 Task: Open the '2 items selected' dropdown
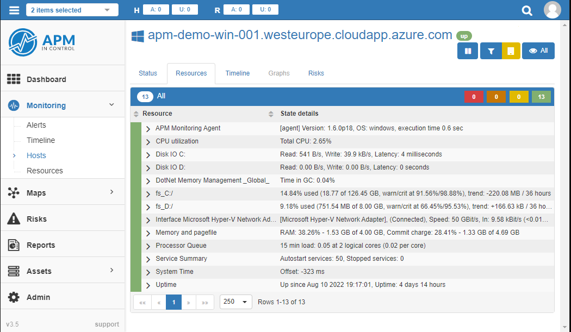point(72,10)
